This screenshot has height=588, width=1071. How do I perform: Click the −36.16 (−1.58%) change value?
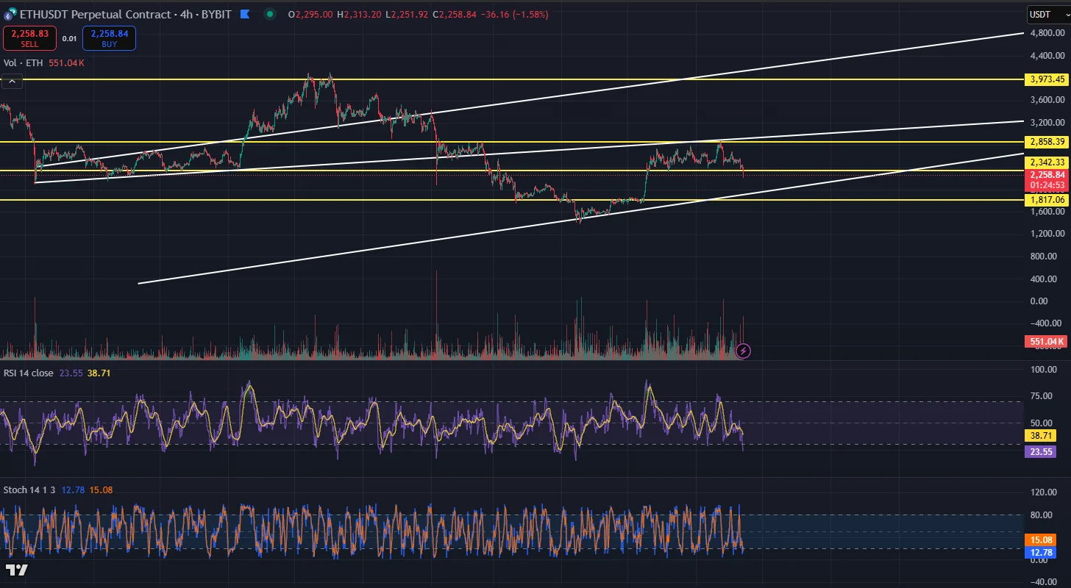point(514,15)
